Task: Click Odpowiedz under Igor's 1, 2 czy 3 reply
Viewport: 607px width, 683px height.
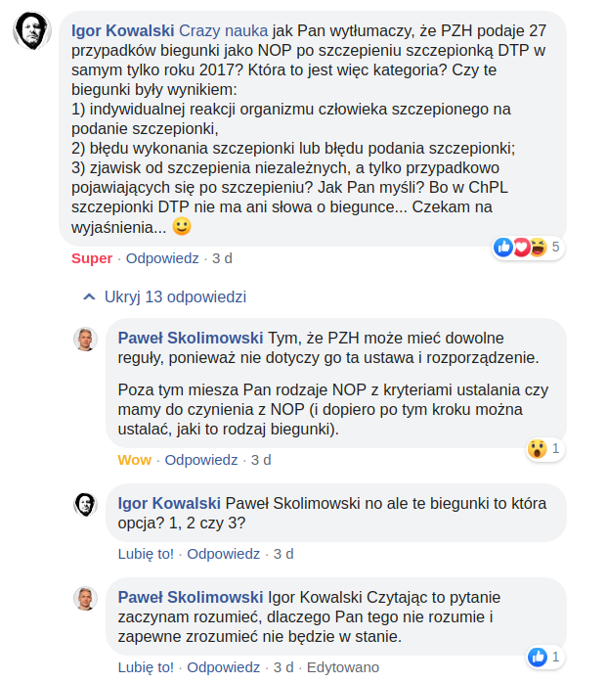Action: (x=223, y=554)
